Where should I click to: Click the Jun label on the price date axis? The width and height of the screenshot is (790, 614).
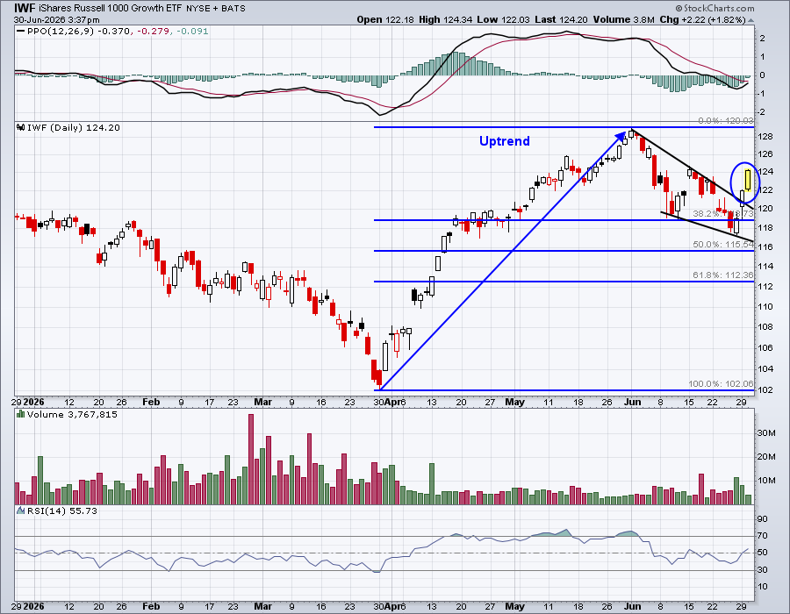click(632, 402)
